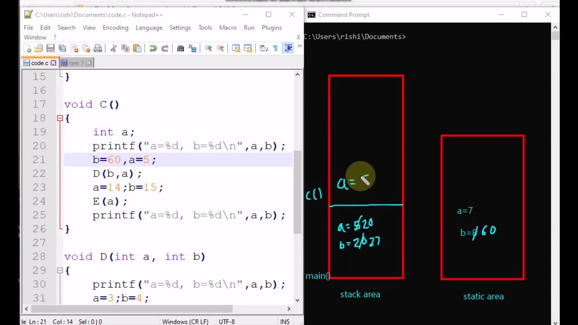Open the View menu
Viewport: 578px width, 325px height.
(89, 28)
